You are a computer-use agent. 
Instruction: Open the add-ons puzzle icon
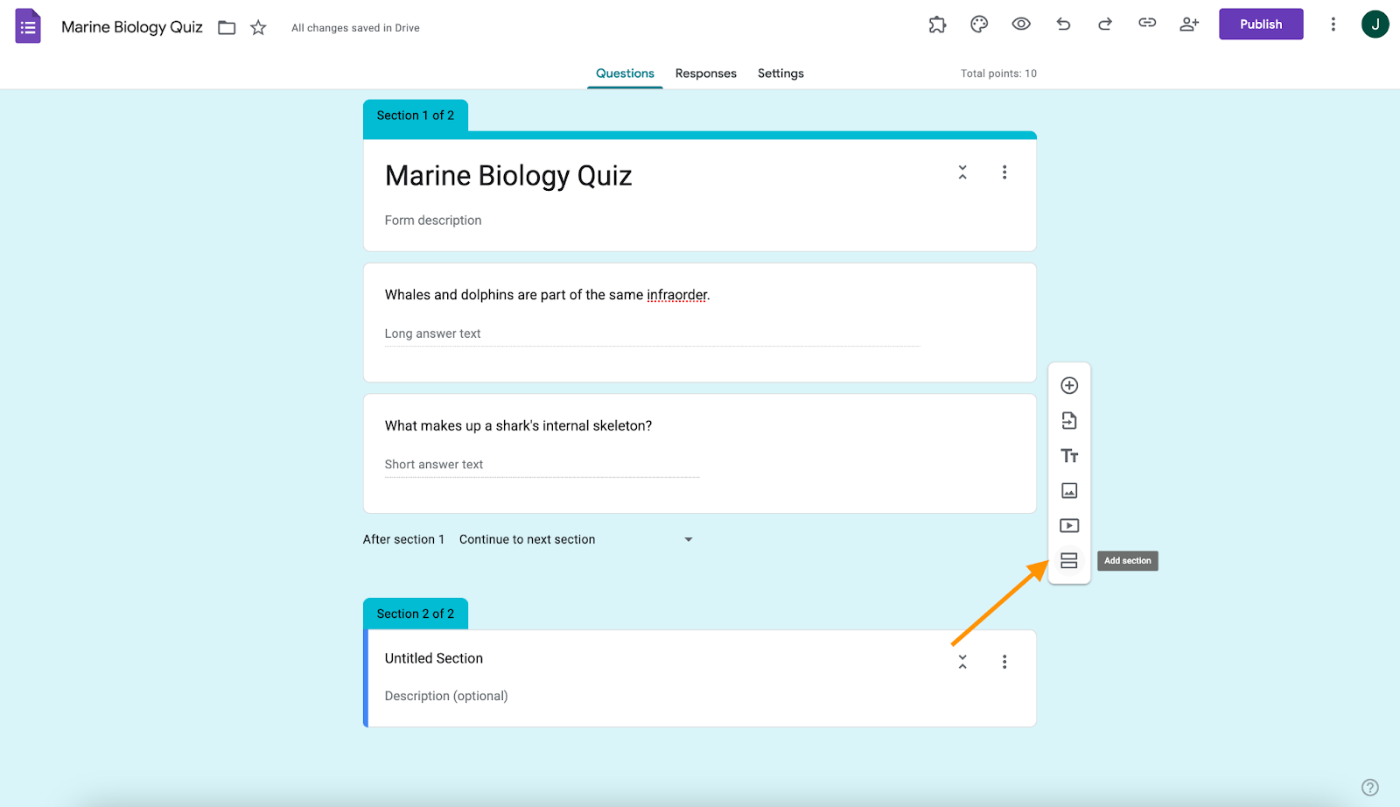pyautogui.click(x=937, y=25)
